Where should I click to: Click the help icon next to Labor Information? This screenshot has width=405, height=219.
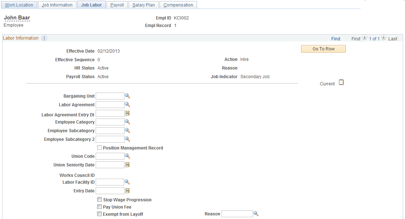pos(44,38)
